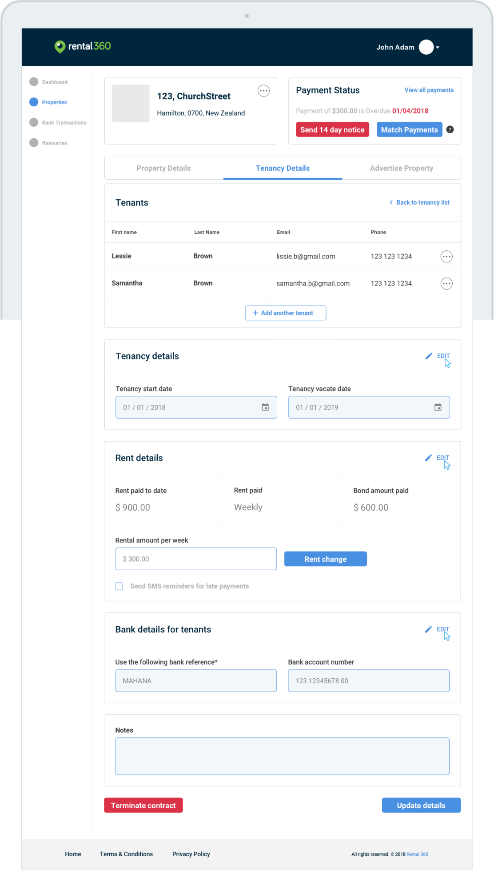Image resolution: width=494 pixels, height=870 pixels.
Task: Open View all payments link
Action: [x=429, y=90]
